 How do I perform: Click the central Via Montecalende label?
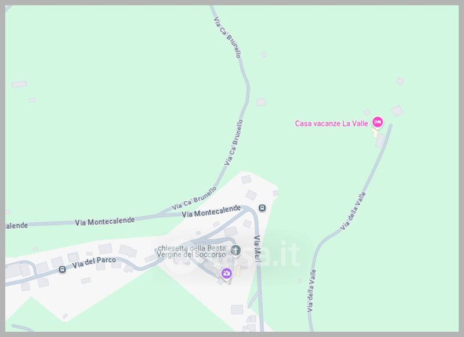tap(211, 211)
